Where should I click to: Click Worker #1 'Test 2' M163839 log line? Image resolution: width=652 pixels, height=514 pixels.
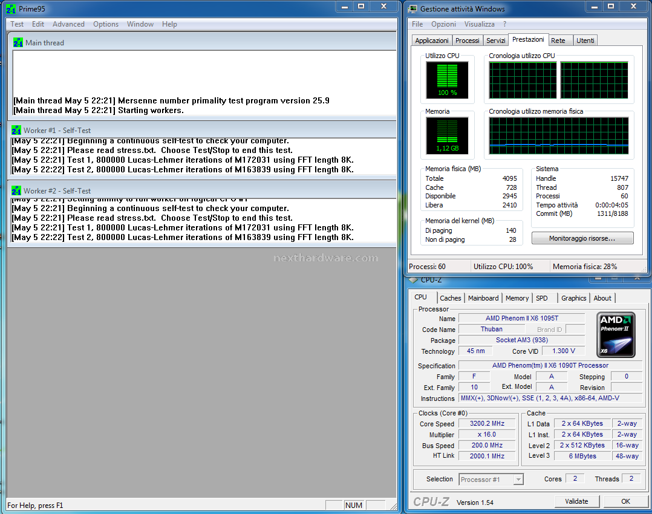point(183,169)
